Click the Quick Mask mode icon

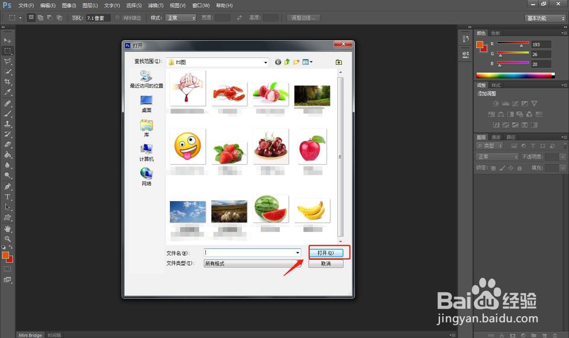8,269
